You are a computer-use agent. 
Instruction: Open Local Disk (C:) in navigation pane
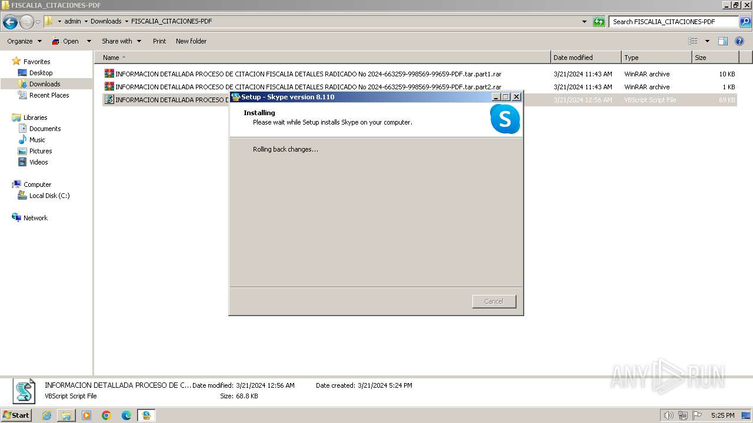click(49, 196)
